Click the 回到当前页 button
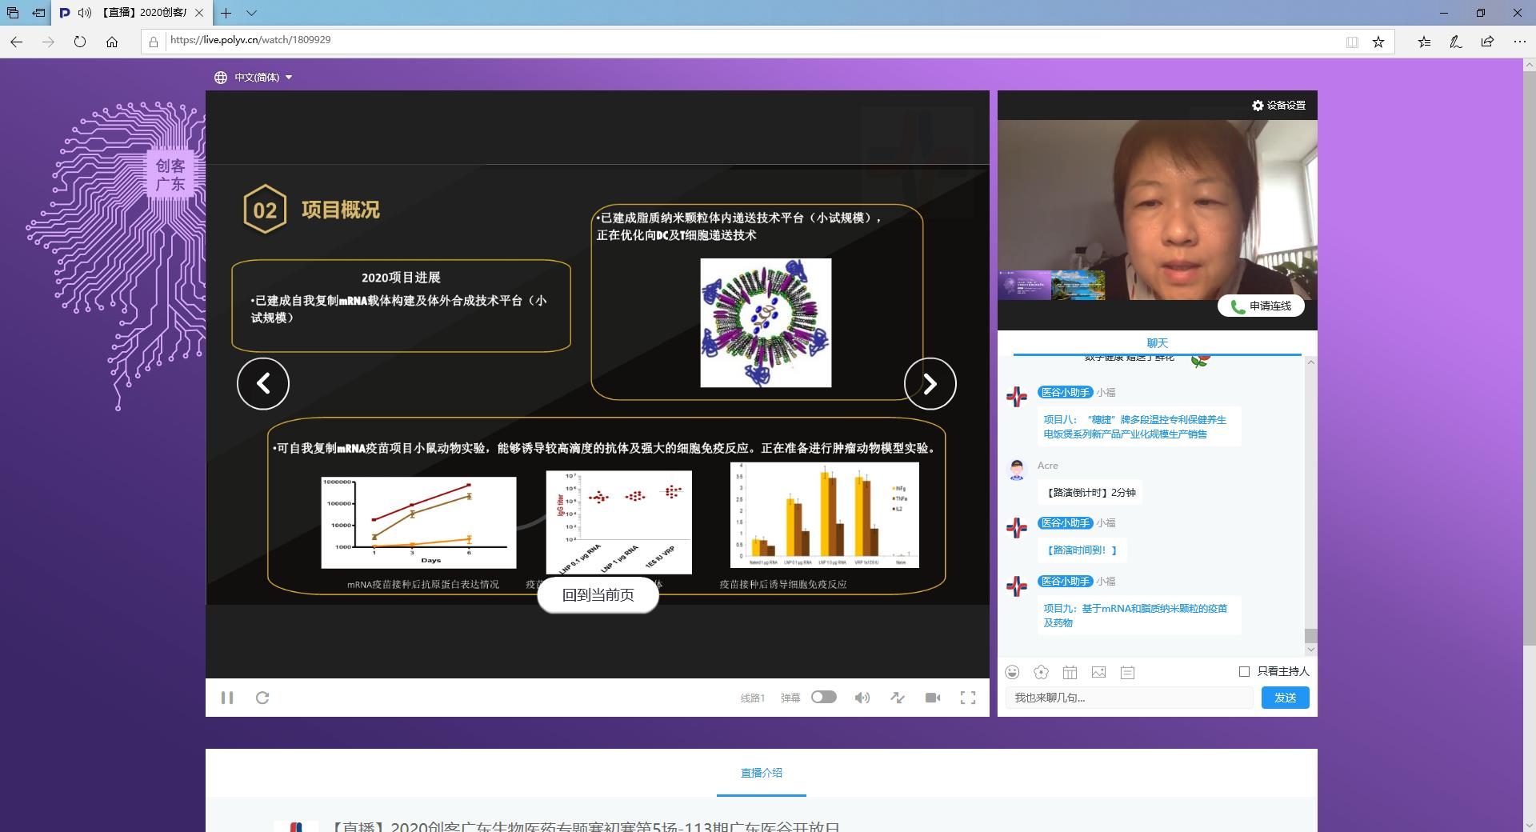Viewport: 1536px width, 832px height. [x=598, y=595]
